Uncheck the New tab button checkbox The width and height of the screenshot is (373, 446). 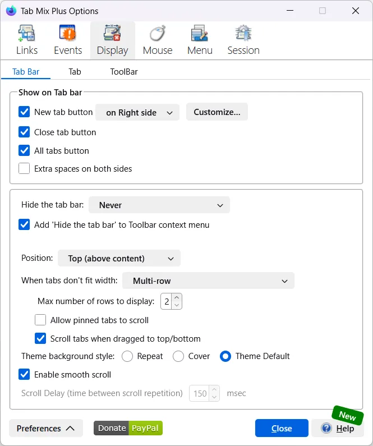24,112
